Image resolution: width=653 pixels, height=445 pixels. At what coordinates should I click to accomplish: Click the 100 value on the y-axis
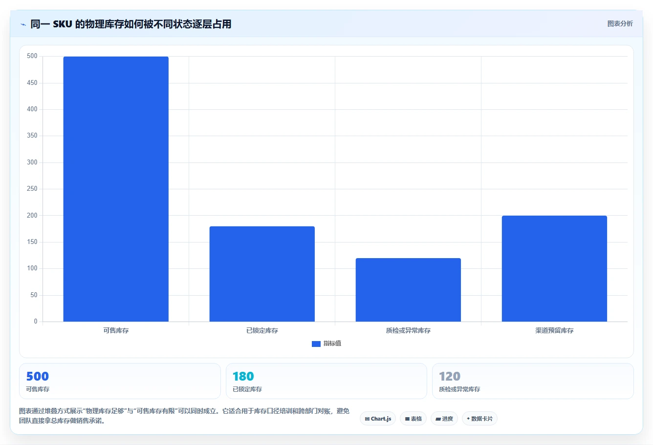(x=32, y=268)
